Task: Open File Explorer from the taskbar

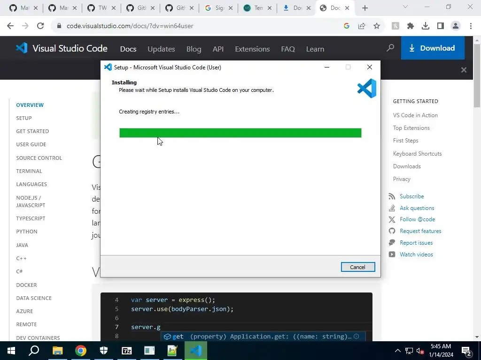Action: (57, 351)
